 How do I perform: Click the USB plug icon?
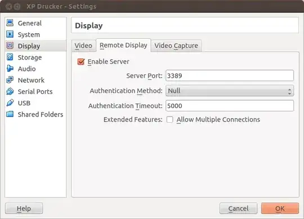pyautogui.click(x=10, y=102)
